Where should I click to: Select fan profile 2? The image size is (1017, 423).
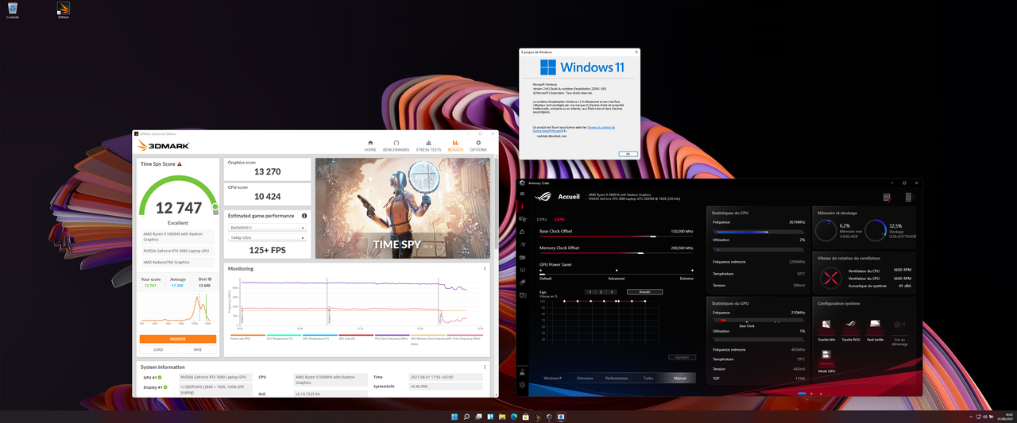click(601, 292)
